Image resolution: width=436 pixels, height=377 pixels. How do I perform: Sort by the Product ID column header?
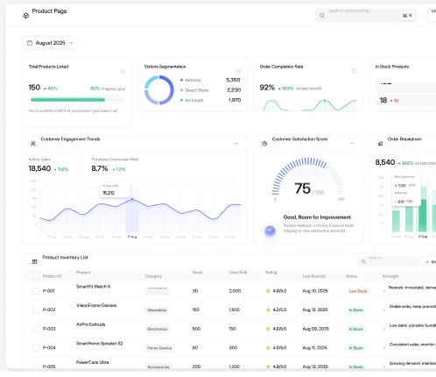[52, 276]
